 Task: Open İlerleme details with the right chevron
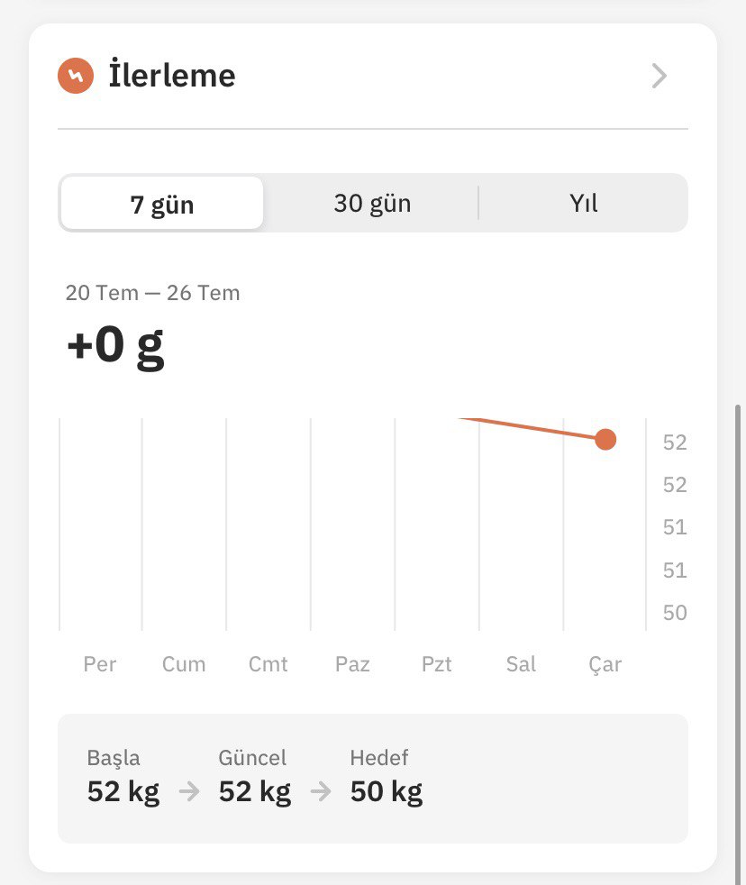click(660, 76)
